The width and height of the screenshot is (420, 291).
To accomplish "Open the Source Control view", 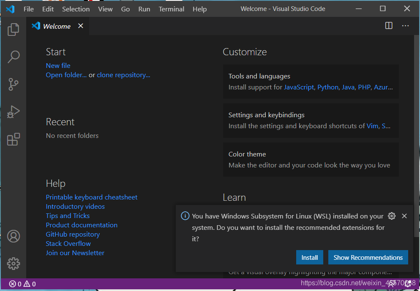I will click(x=13, y=84).
